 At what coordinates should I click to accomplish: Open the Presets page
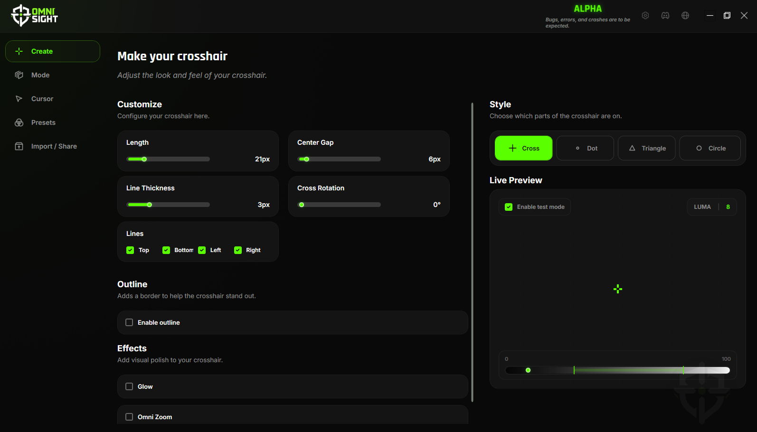[x=53, y=122]
